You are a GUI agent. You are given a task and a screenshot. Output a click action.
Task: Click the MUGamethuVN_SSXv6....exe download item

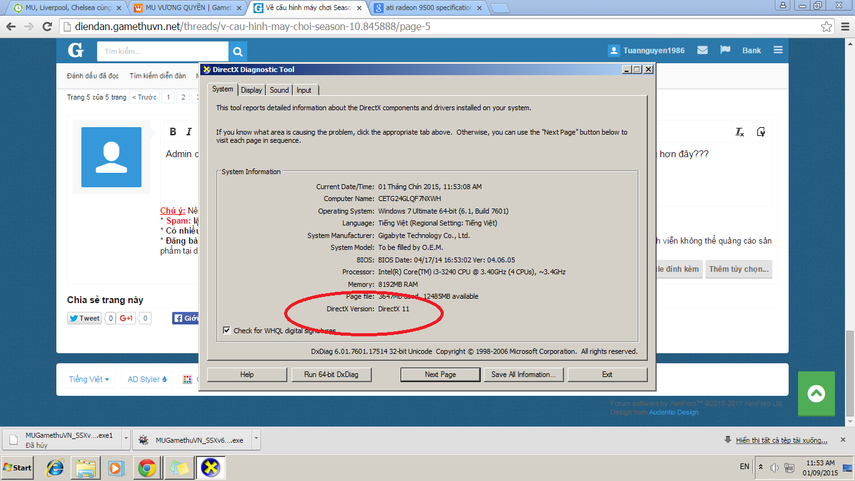coord(192,440)
